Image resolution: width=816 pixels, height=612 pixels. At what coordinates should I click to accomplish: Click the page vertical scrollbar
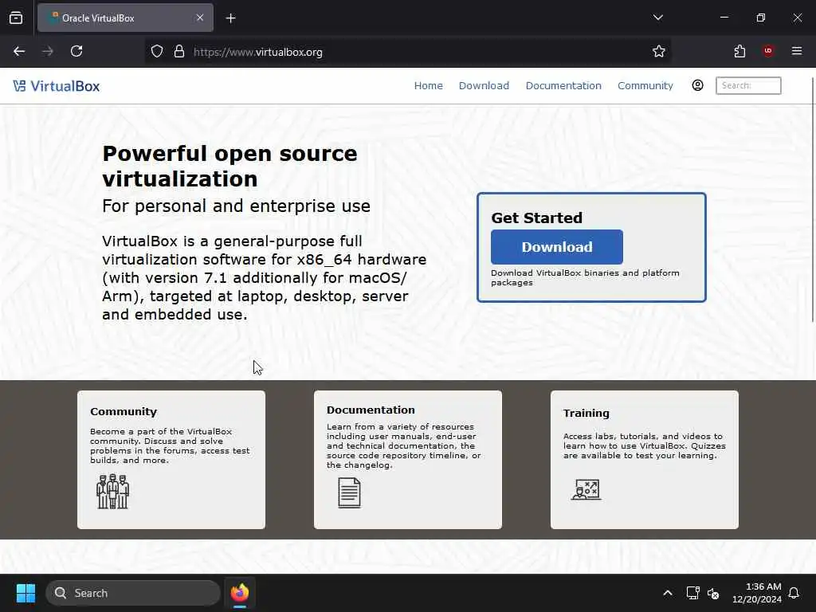pyautogui.click(x=813, y=200)
